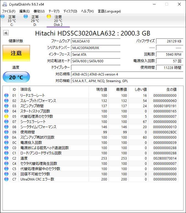Click the 生の値 column header
Viewport: 186px width, 213px height.
click(x=163, y=89)
